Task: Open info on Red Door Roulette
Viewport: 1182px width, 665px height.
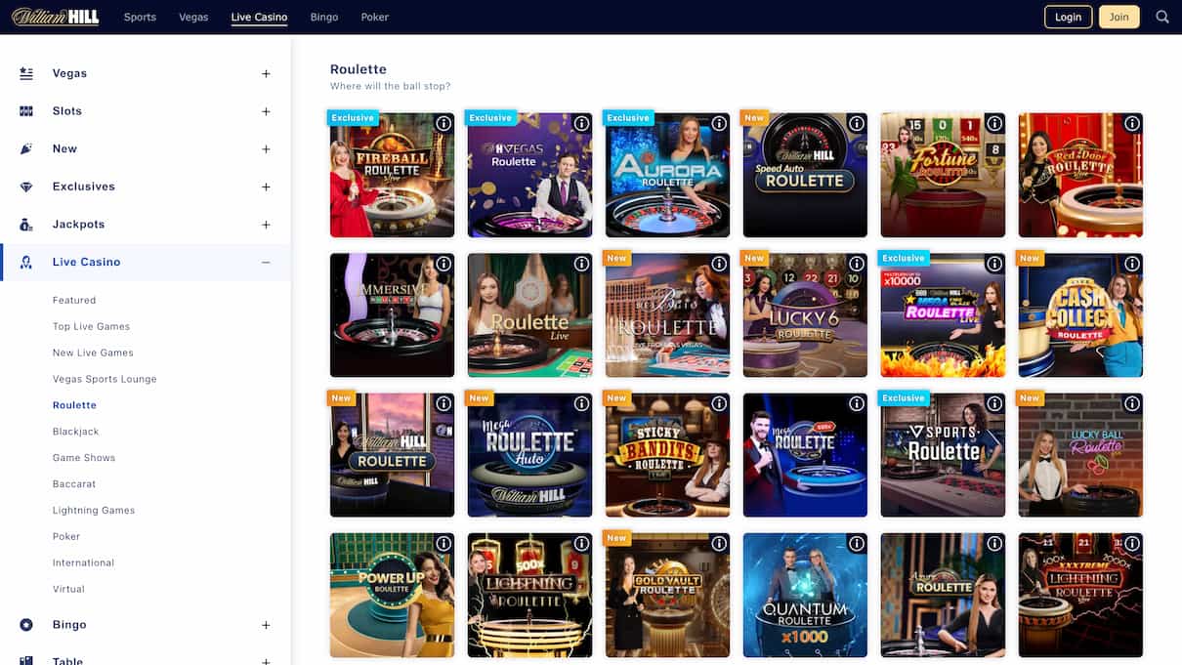Action: coord(1132,124)
